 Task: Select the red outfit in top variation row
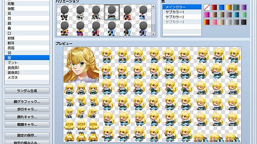tap(127, 13)
